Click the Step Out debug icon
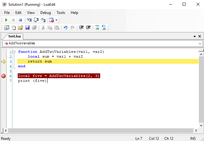204x141 pixels. 43,20
